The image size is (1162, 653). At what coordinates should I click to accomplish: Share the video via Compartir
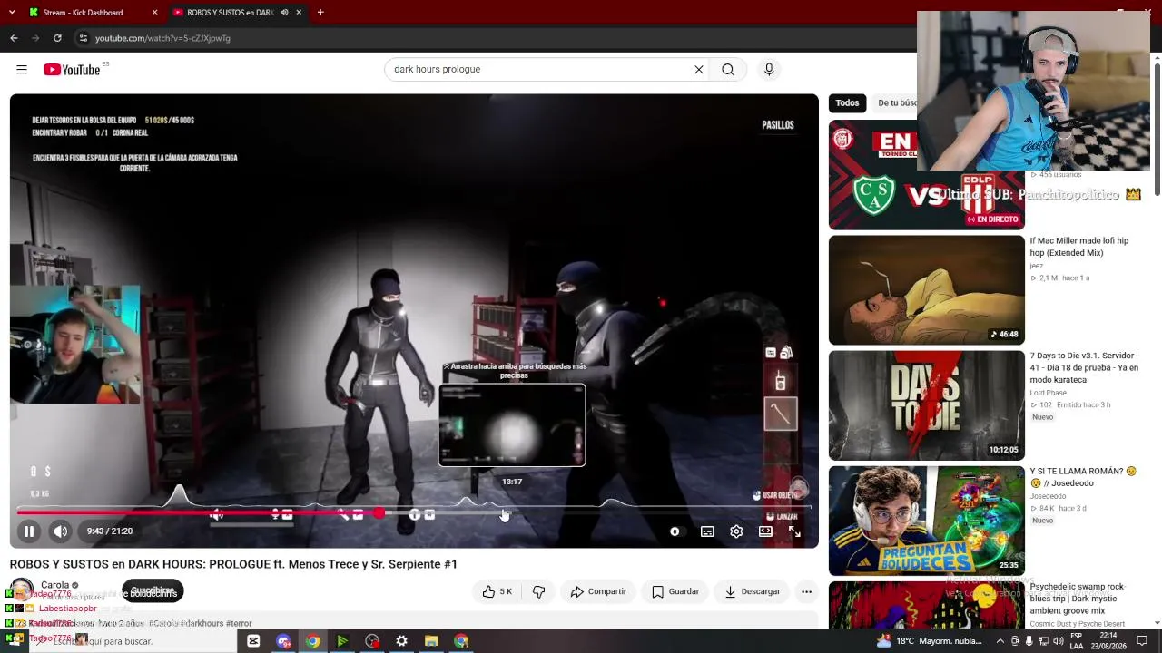tap(598, 591)
